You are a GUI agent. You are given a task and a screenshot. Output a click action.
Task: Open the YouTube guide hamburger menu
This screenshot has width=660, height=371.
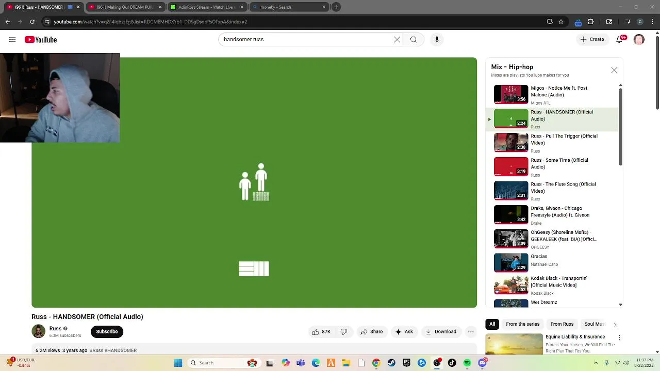coord(12,40)
